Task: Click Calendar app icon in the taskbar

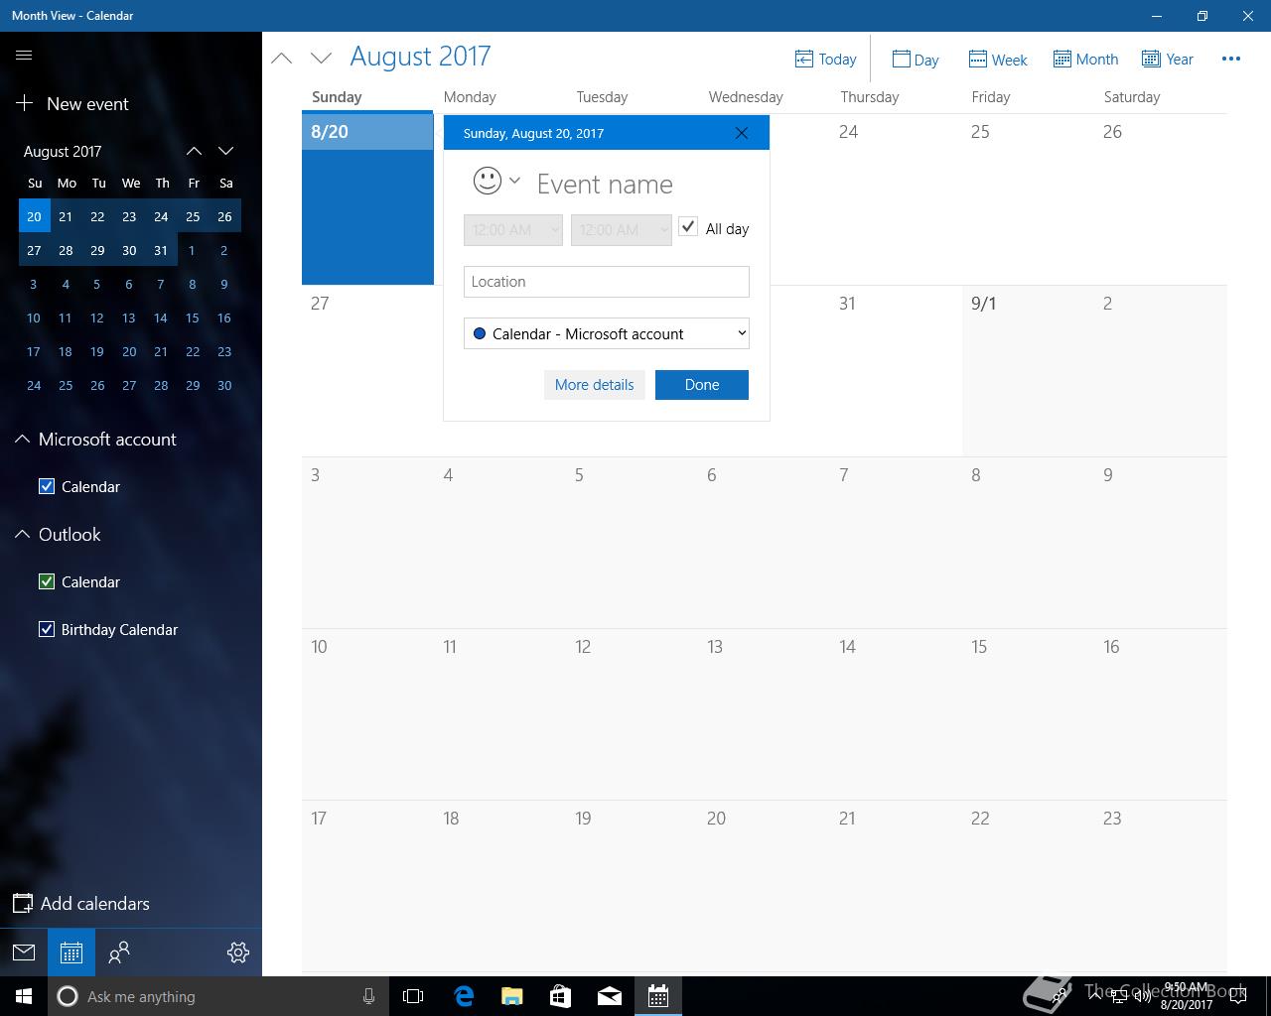Action: [657, 996]
